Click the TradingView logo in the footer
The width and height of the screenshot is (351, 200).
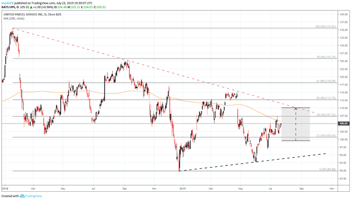tap(31, 196)
